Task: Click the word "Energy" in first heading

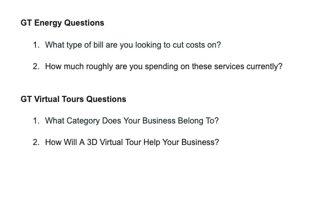Action: (48, 23)
